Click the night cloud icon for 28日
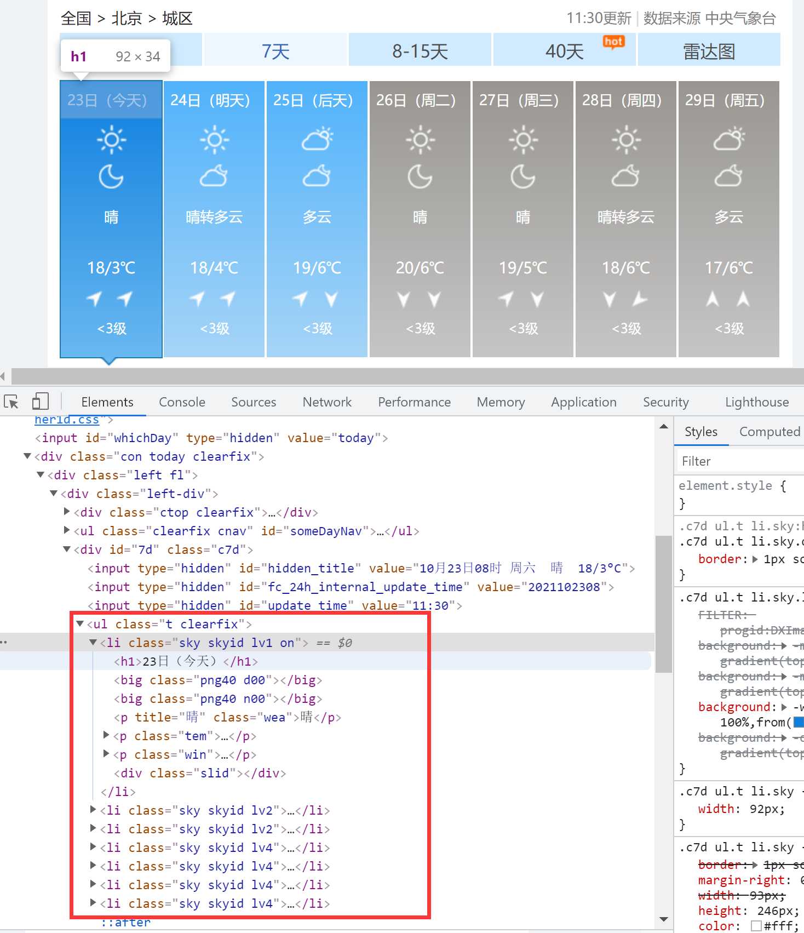The image size is (804, 933). pyautogui.click(x=625, y=176)
